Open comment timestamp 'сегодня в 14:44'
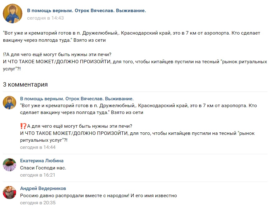270x209 pixels. (x=38, y=147)
